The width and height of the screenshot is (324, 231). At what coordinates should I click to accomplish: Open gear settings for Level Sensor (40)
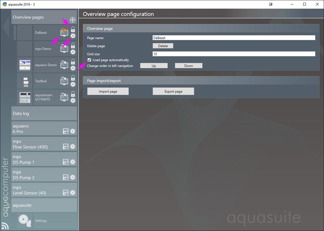73,192
